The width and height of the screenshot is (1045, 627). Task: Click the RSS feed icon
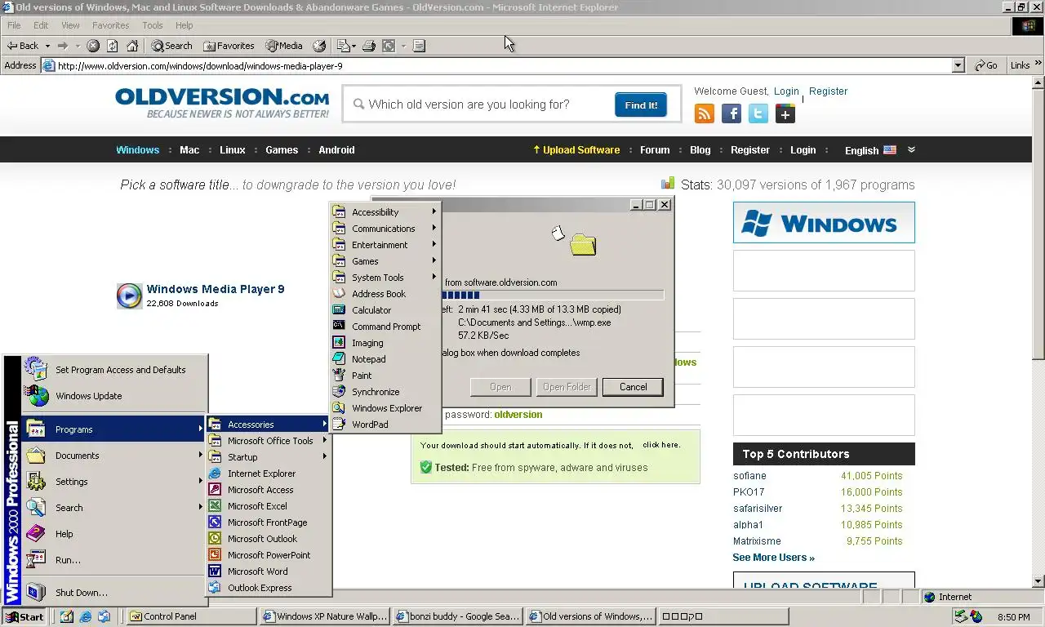click(705, 114)
